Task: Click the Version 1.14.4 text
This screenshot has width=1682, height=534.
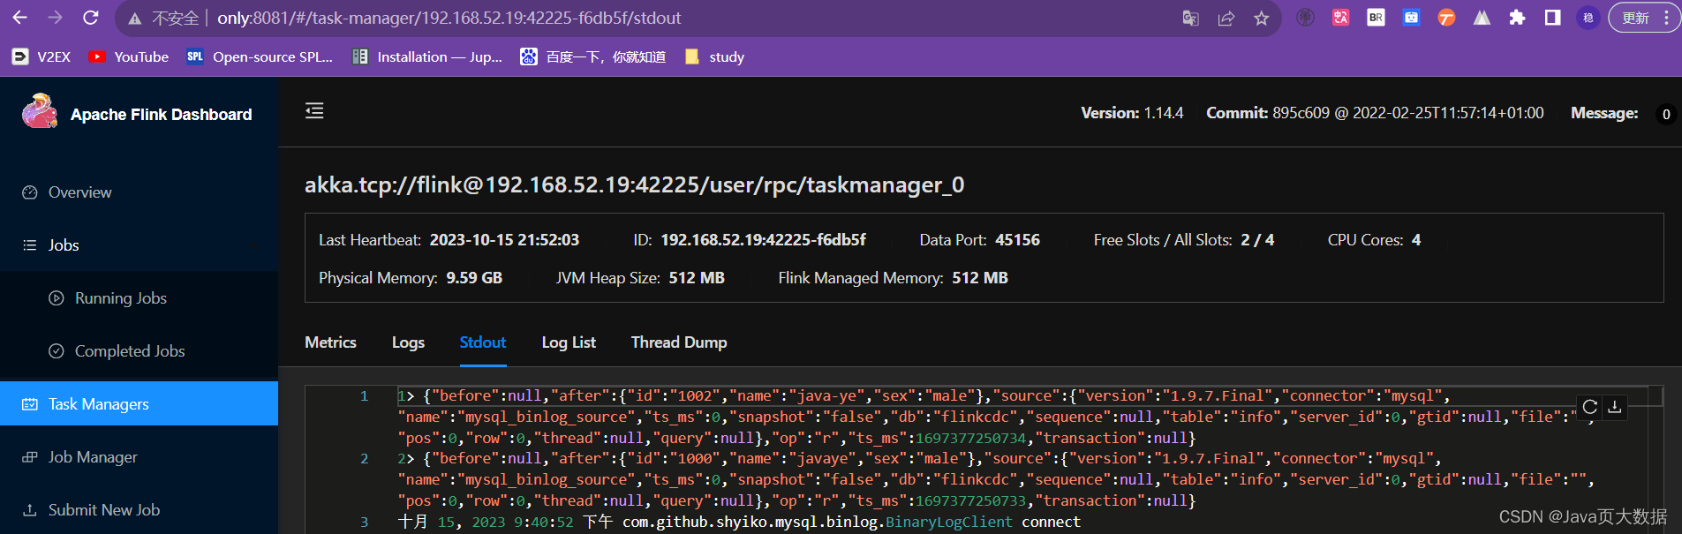Action: [1132, 113]
